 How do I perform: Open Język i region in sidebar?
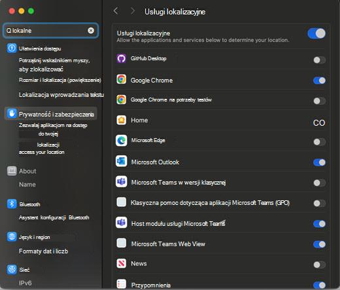point(35,237)
